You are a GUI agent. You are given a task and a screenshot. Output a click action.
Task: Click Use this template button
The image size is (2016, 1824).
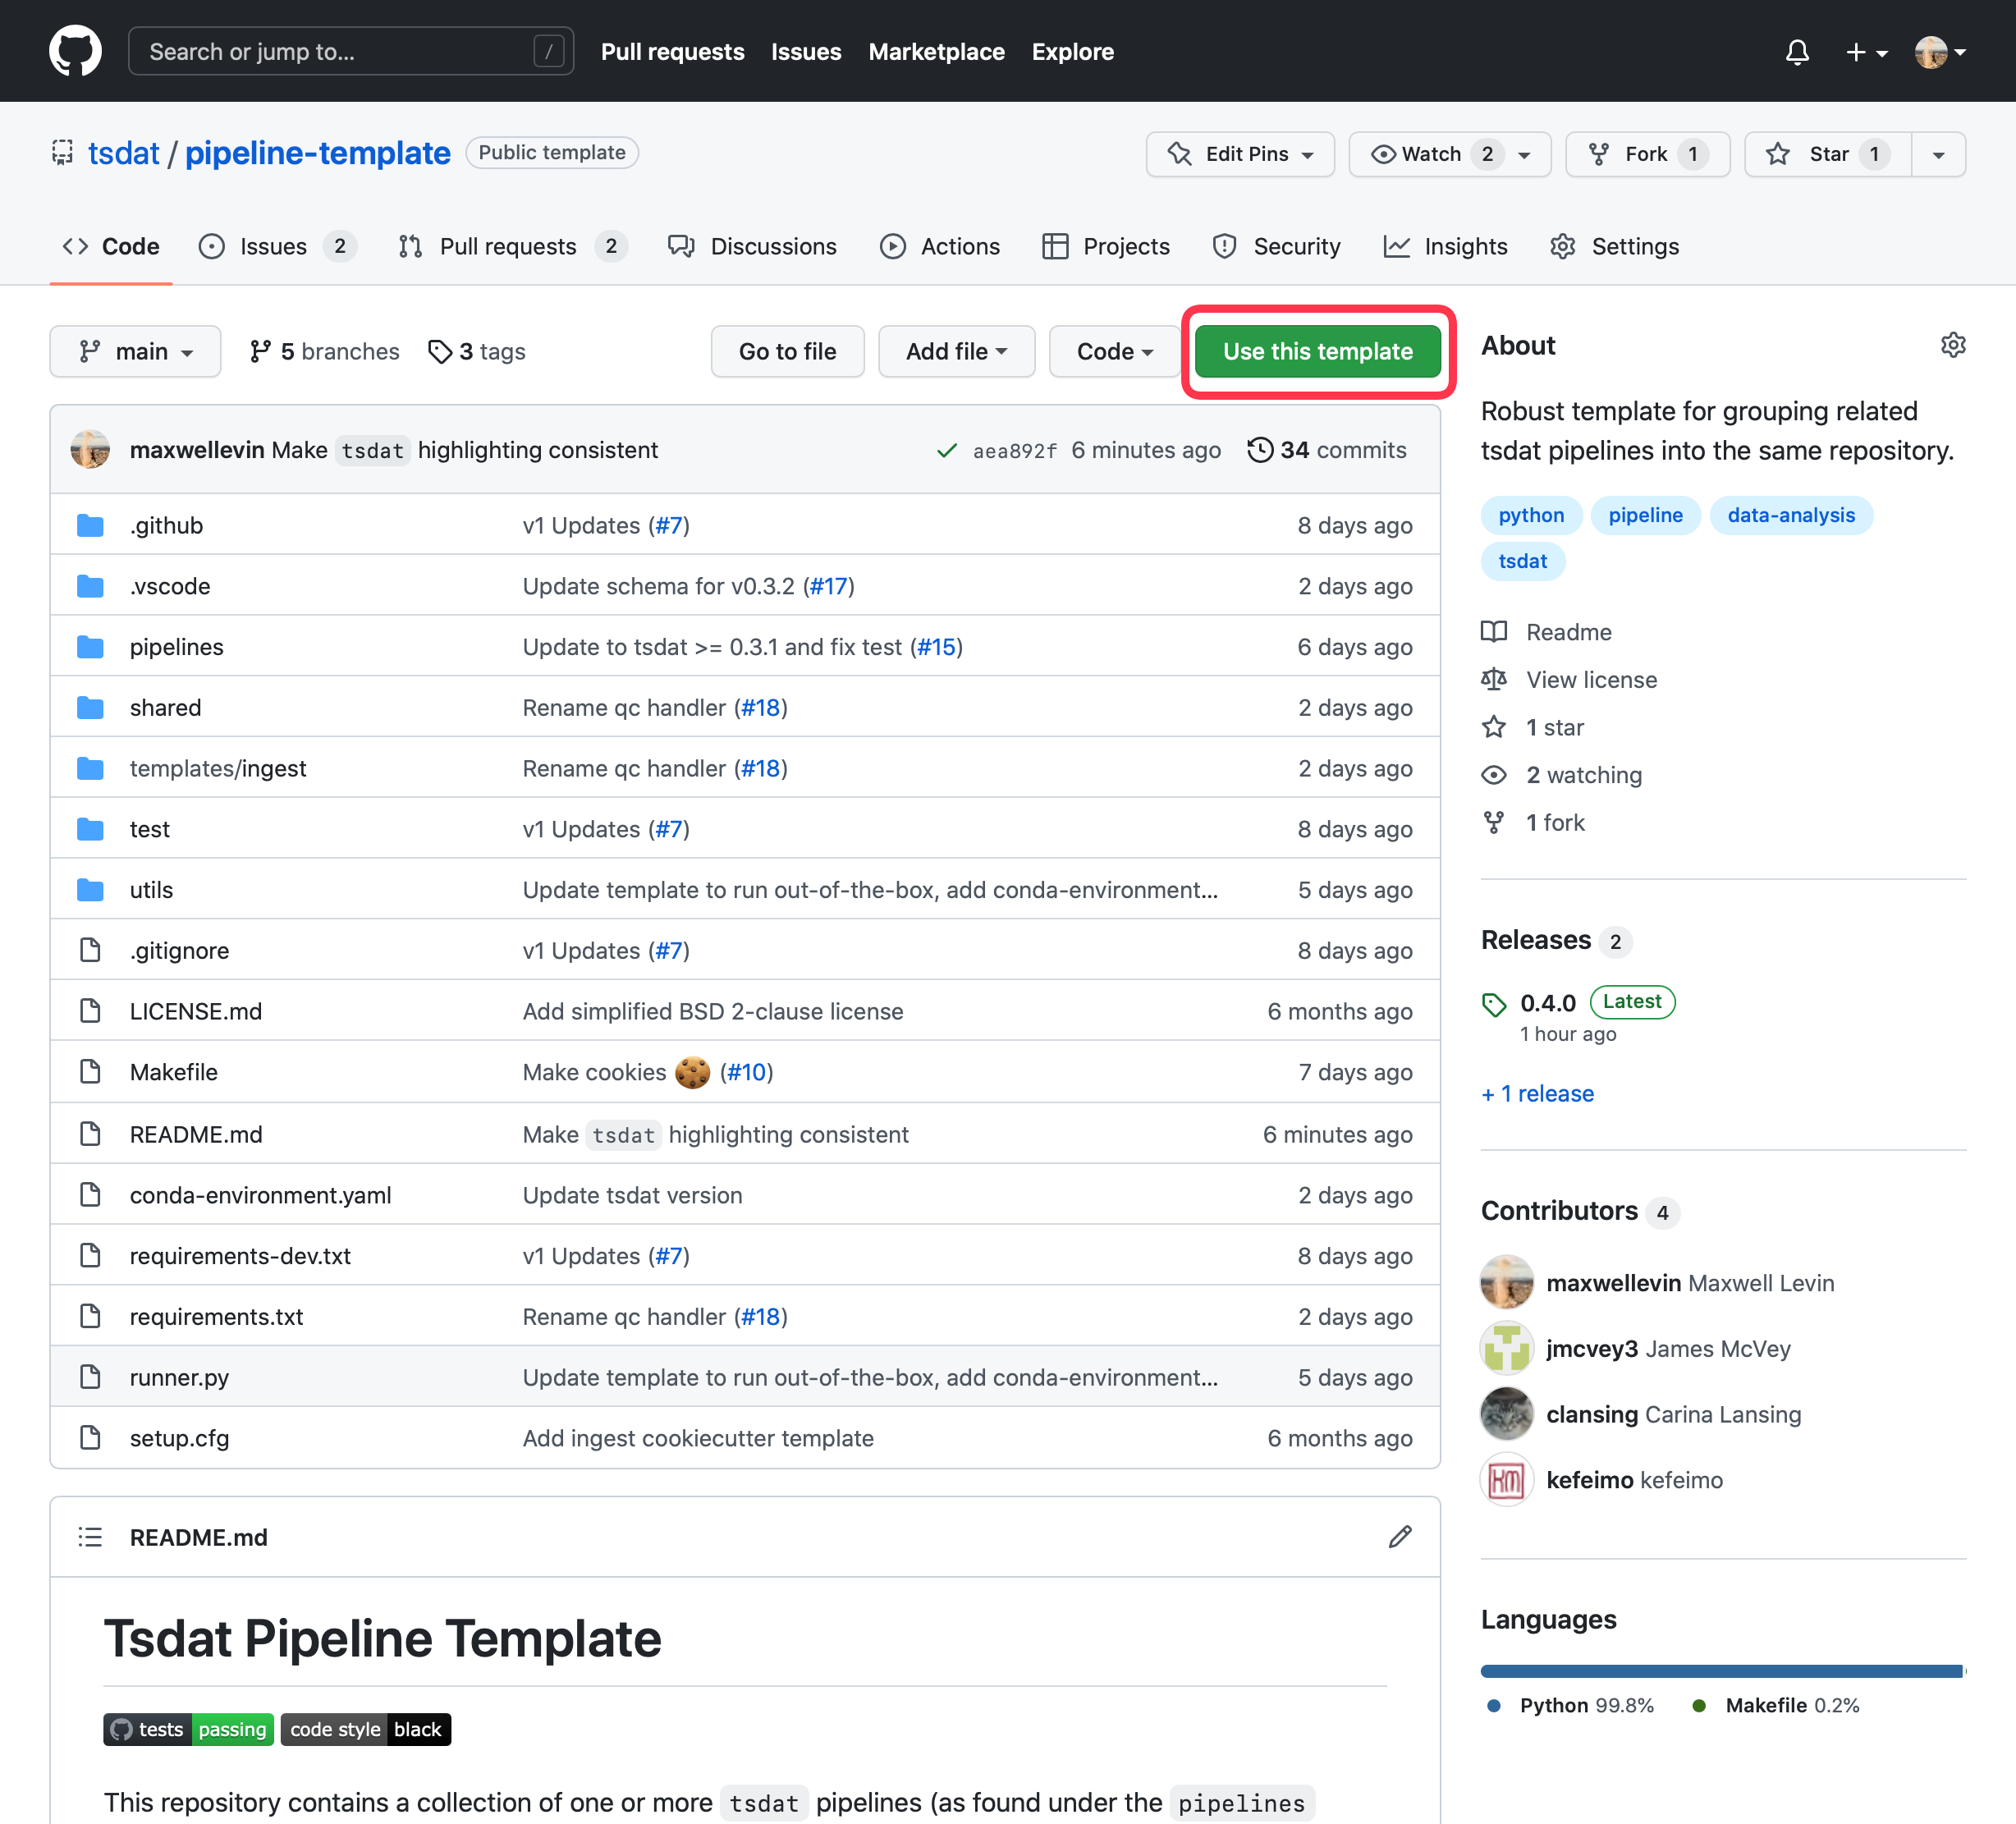click(x=1317, y=351)
